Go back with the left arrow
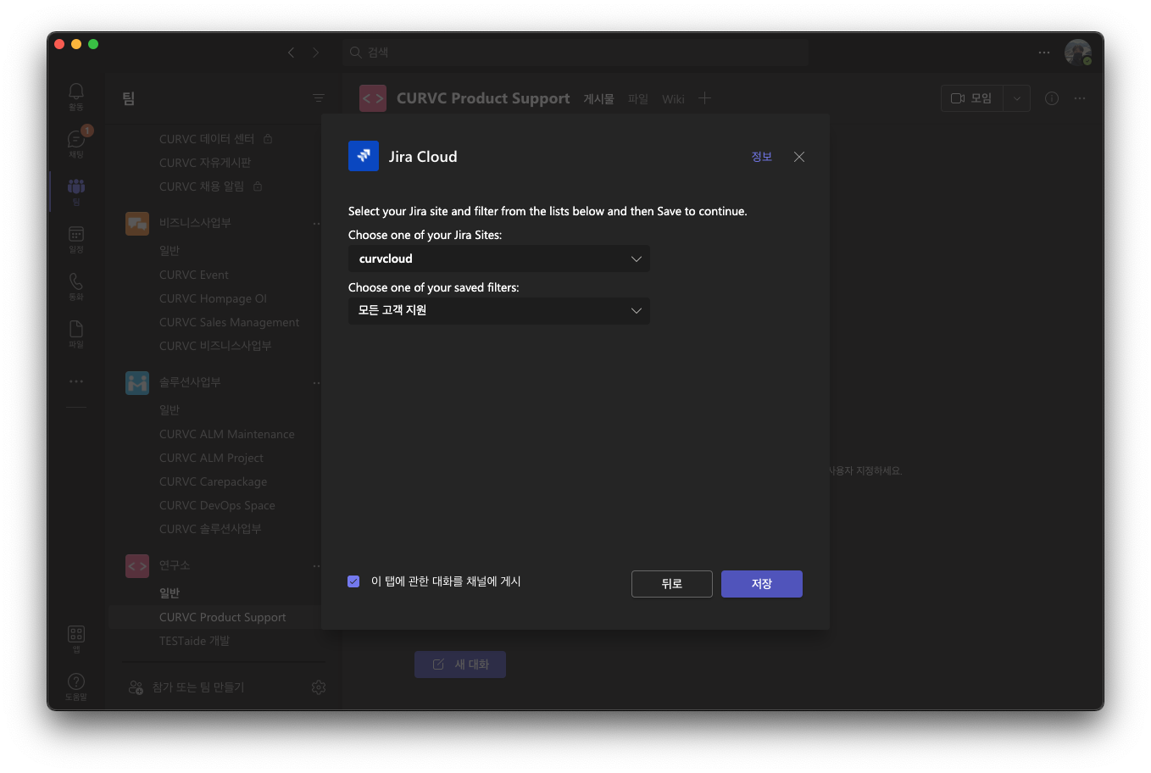 (x=292, y=53)
